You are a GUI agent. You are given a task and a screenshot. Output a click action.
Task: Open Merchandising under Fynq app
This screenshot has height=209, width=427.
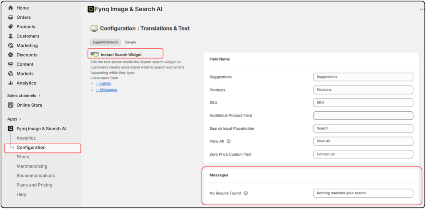(32, 166)
